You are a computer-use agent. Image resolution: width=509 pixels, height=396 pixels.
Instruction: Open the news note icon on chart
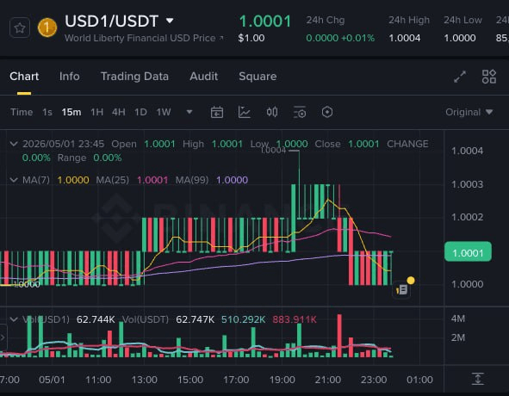click(402, 289)
